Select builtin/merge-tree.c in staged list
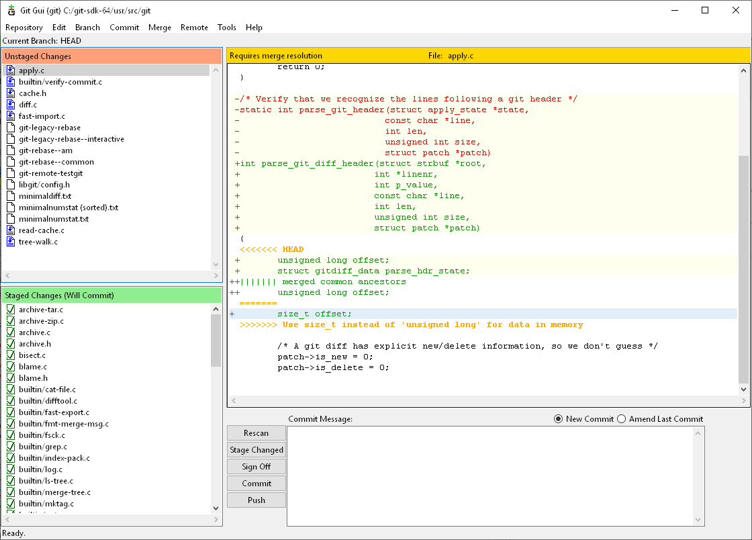The height and width of the screenshot is (540, 752). tap(54, 492)
